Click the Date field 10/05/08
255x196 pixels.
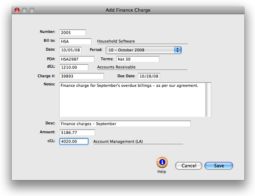pyautogui.click(x=71, y=50)
